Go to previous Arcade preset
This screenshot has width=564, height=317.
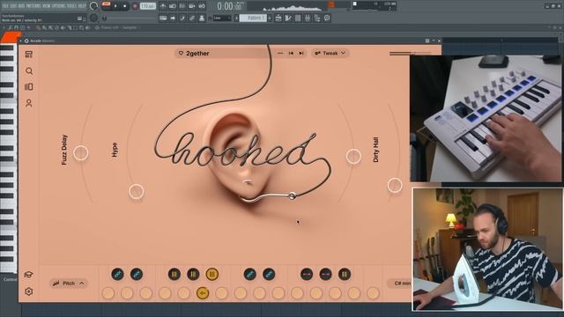tap(291, 53)
